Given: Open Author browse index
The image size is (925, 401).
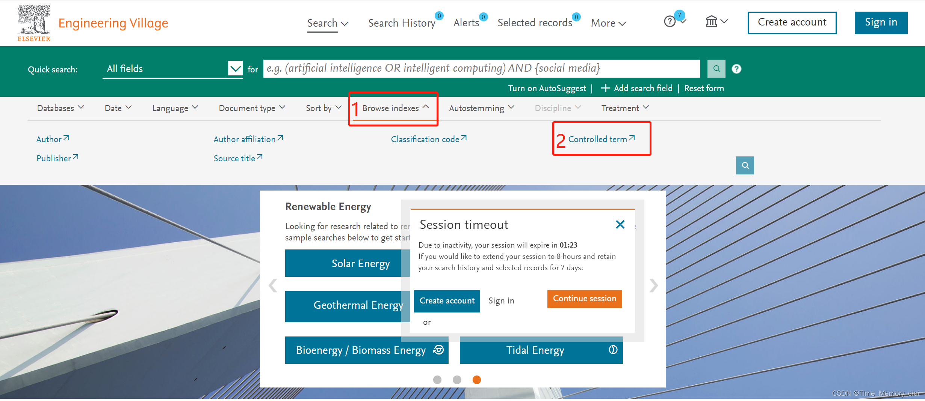Looking at the screenshot, I should click(53, 139).
